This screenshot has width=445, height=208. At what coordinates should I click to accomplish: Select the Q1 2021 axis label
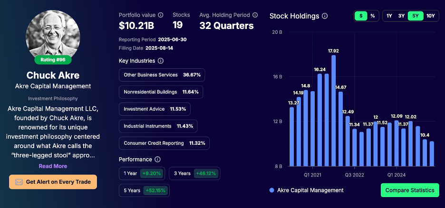point(312,175)
